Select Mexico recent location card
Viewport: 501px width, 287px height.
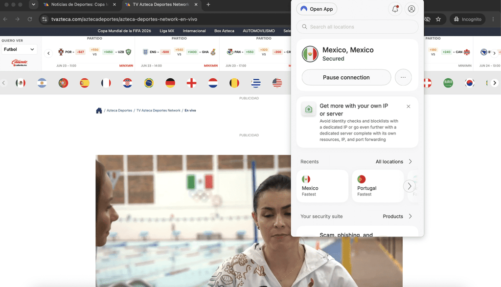point(322,186)
